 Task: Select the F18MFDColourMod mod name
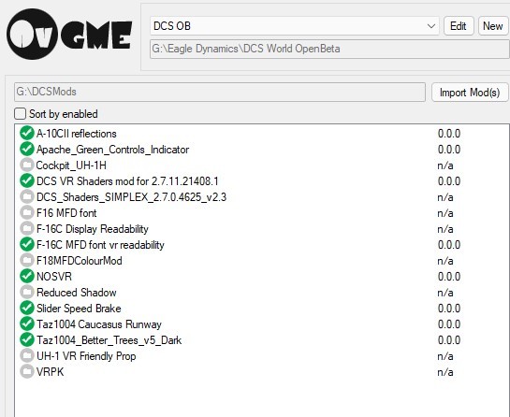click(80, 261)
